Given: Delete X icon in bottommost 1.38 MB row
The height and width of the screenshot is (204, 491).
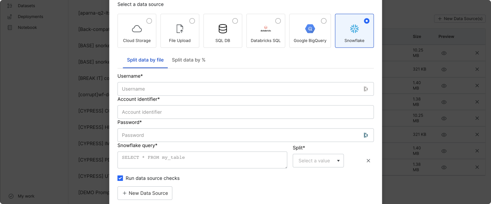Looking at the screenshot, I should click(x=477, y=167).
